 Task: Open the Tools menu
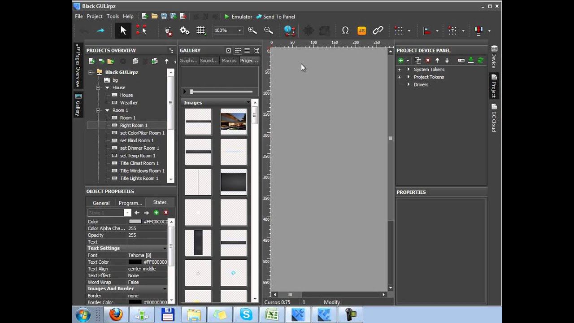[x=113, y=17]
